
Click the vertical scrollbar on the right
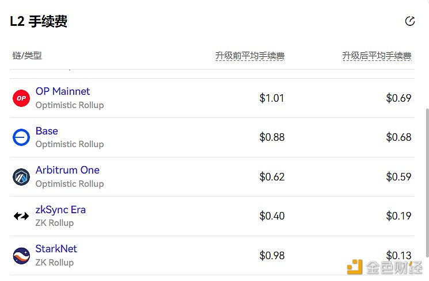coord(427,183)
